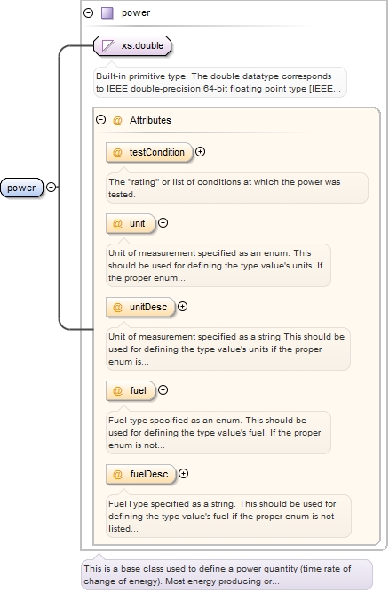Expand the testCondition attribute
This screenshot has width=389, height=593.
click(x=200, y=152)
